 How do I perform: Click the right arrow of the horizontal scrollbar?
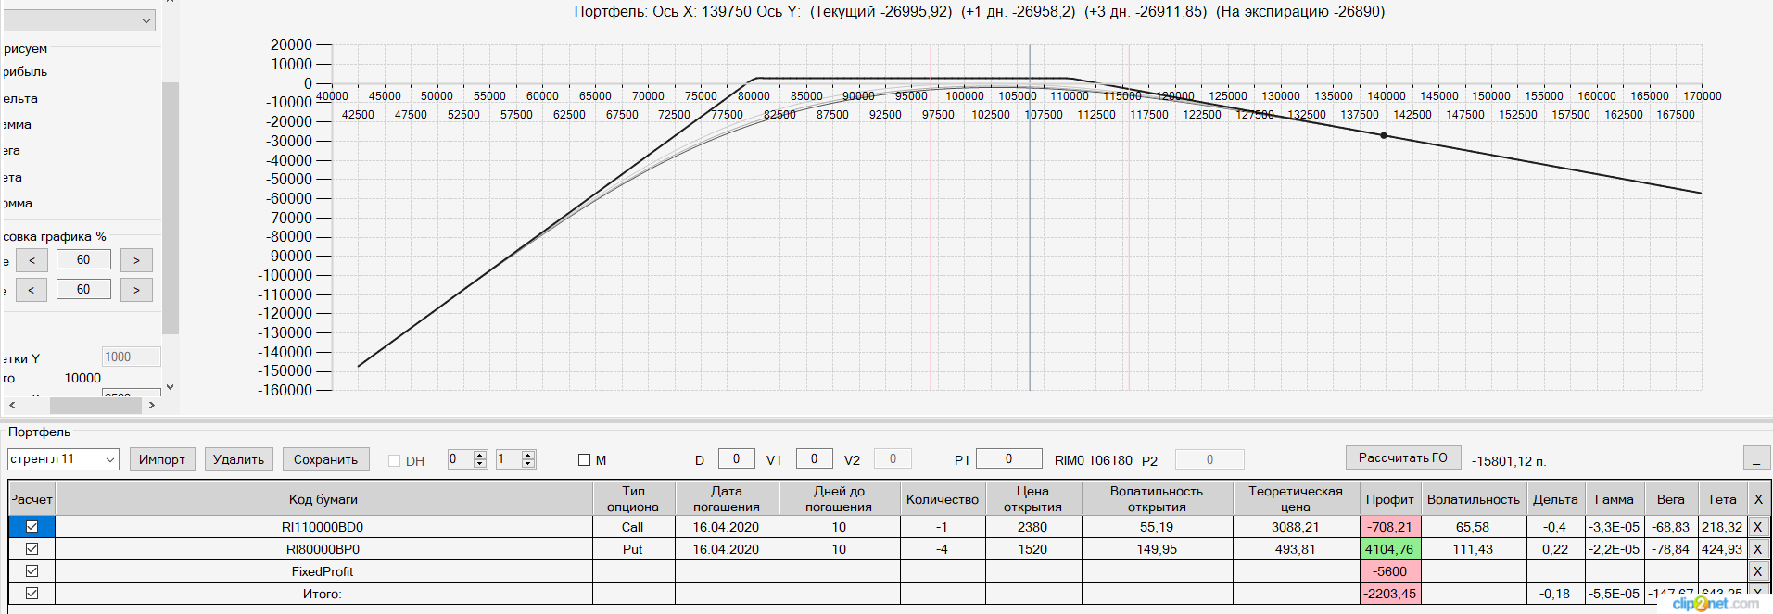pos(152,406)
